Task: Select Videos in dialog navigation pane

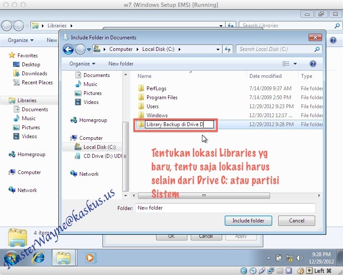Action: pos(91,102)
